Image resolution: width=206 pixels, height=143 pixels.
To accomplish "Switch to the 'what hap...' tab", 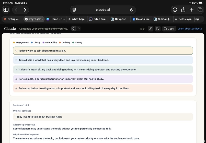I will (77, 19).
